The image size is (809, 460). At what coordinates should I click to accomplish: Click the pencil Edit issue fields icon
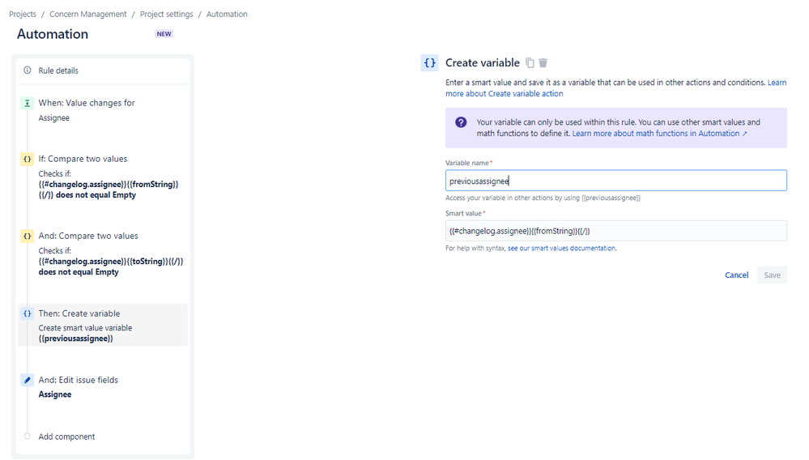(28, 380)
